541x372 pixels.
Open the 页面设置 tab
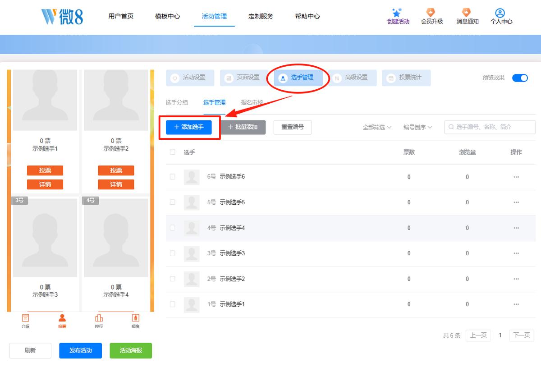[244, 78]
